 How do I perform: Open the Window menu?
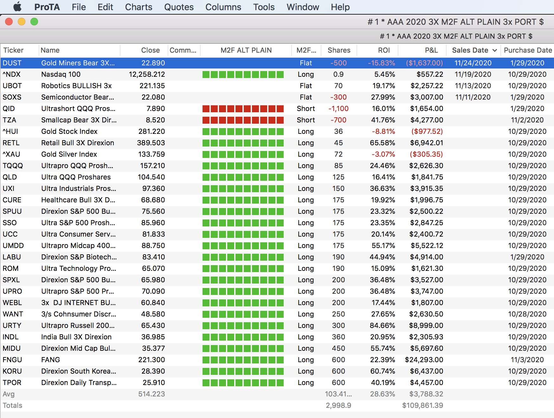[303, 7]
